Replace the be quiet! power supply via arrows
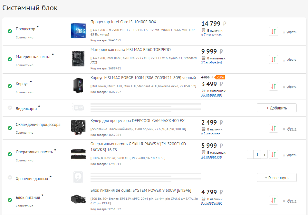Viewport: 308px width, 215px height. [273, 200]
